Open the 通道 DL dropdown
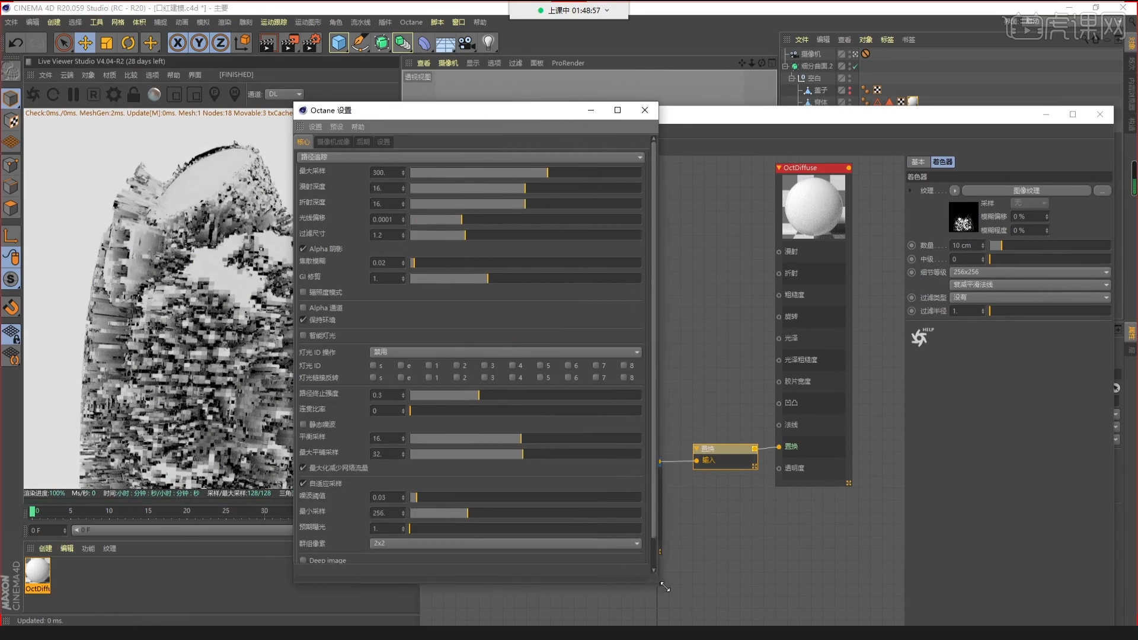 tap(284, 94)
